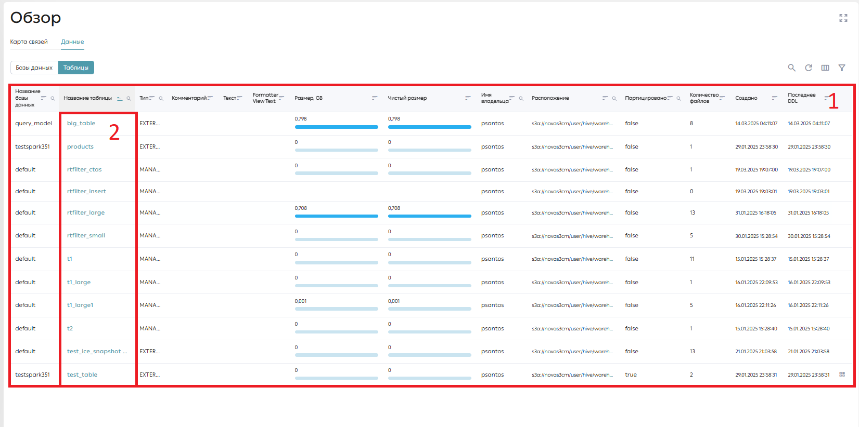This screenshot has height=427, width=859.
Task: Sort by Количество файлов column
Action: coord(722,98)
